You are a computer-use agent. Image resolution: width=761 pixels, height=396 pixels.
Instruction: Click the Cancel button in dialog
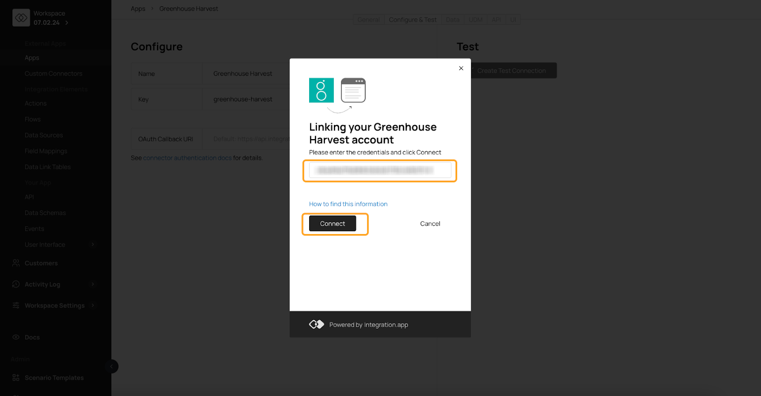pos(430,224)
